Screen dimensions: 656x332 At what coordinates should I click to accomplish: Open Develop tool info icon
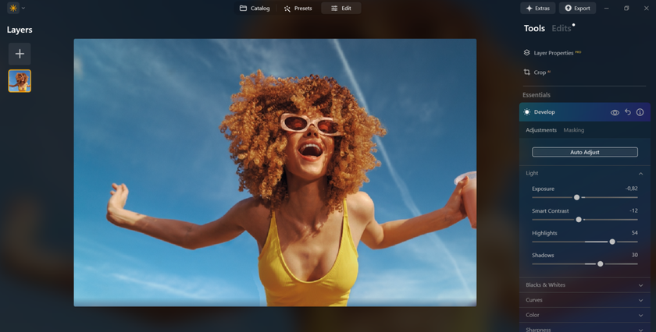click(640, 112)
